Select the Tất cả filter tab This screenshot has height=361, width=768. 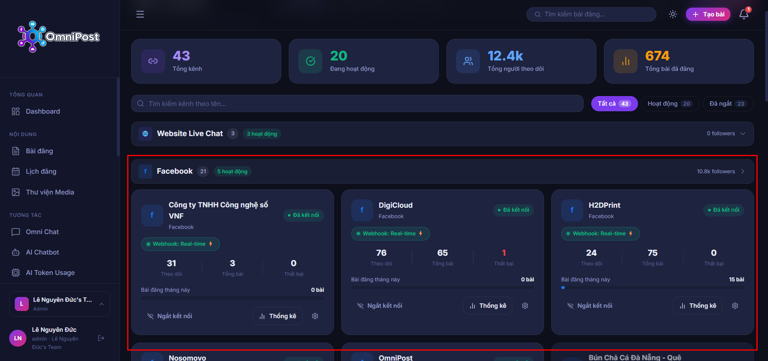click(x=614, y=104)
